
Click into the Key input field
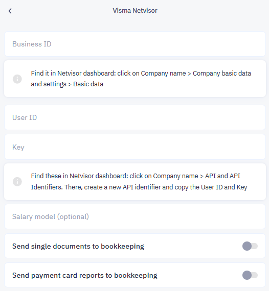tap(135, 147)
